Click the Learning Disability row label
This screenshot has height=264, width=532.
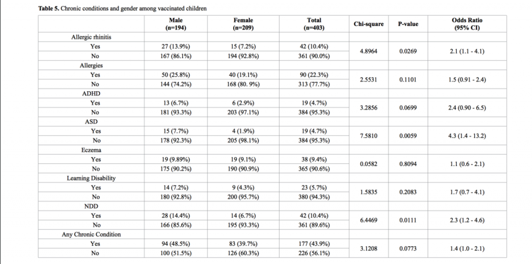[x=91, y=178]
